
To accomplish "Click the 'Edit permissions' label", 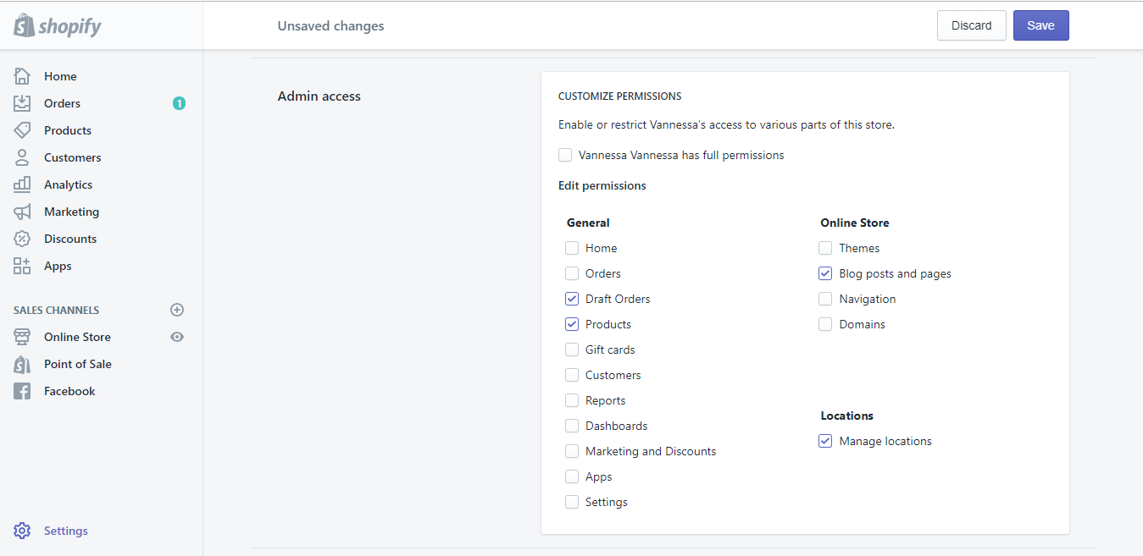I will click(x=602, y=185).
